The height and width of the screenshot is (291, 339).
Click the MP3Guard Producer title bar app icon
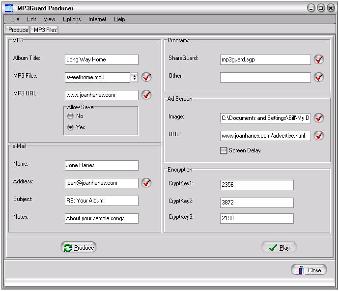[x=9, y=8]
